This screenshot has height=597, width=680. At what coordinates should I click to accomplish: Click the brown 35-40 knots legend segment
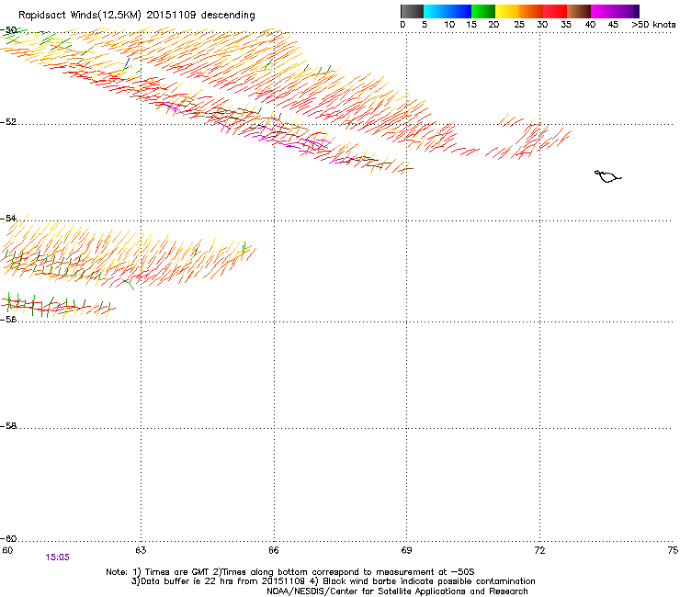point(579,11)
